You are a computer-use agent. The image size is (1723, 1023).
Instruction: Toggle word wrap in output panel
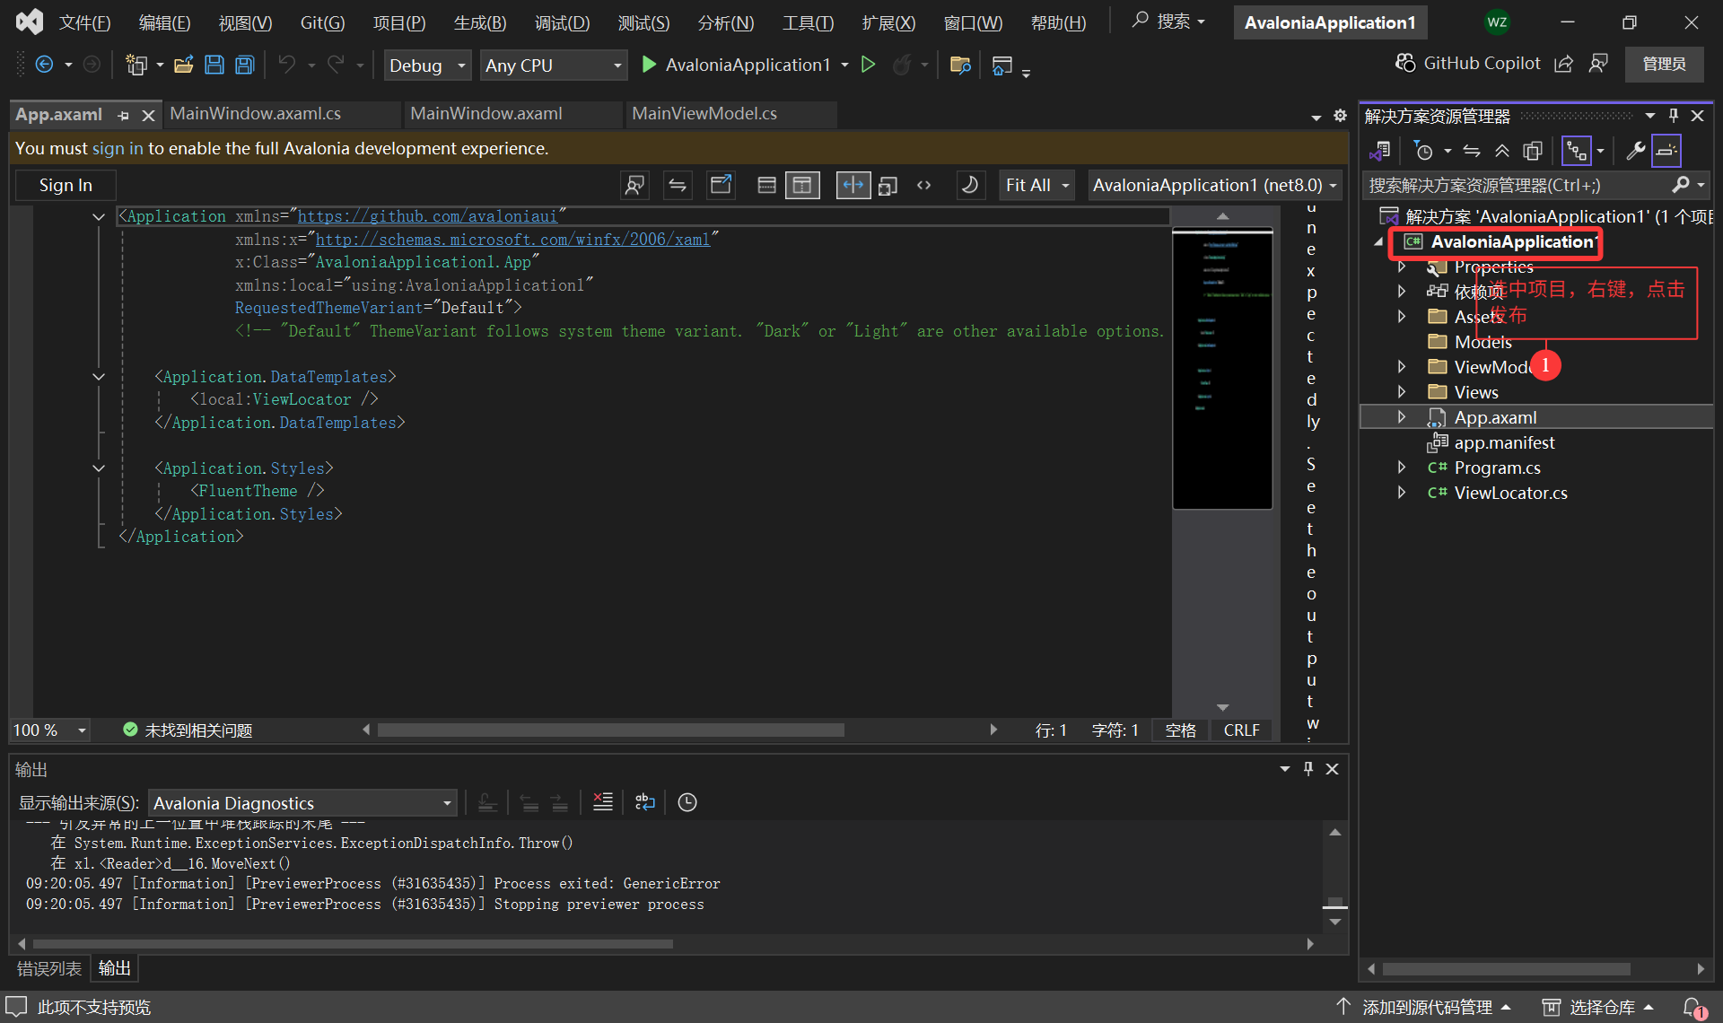tap(645, 802)
